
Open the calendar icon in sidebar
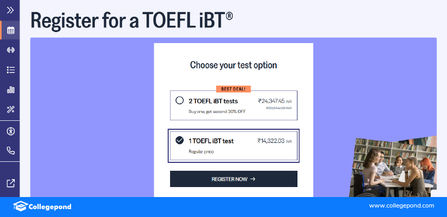click(x=10, y=30)
